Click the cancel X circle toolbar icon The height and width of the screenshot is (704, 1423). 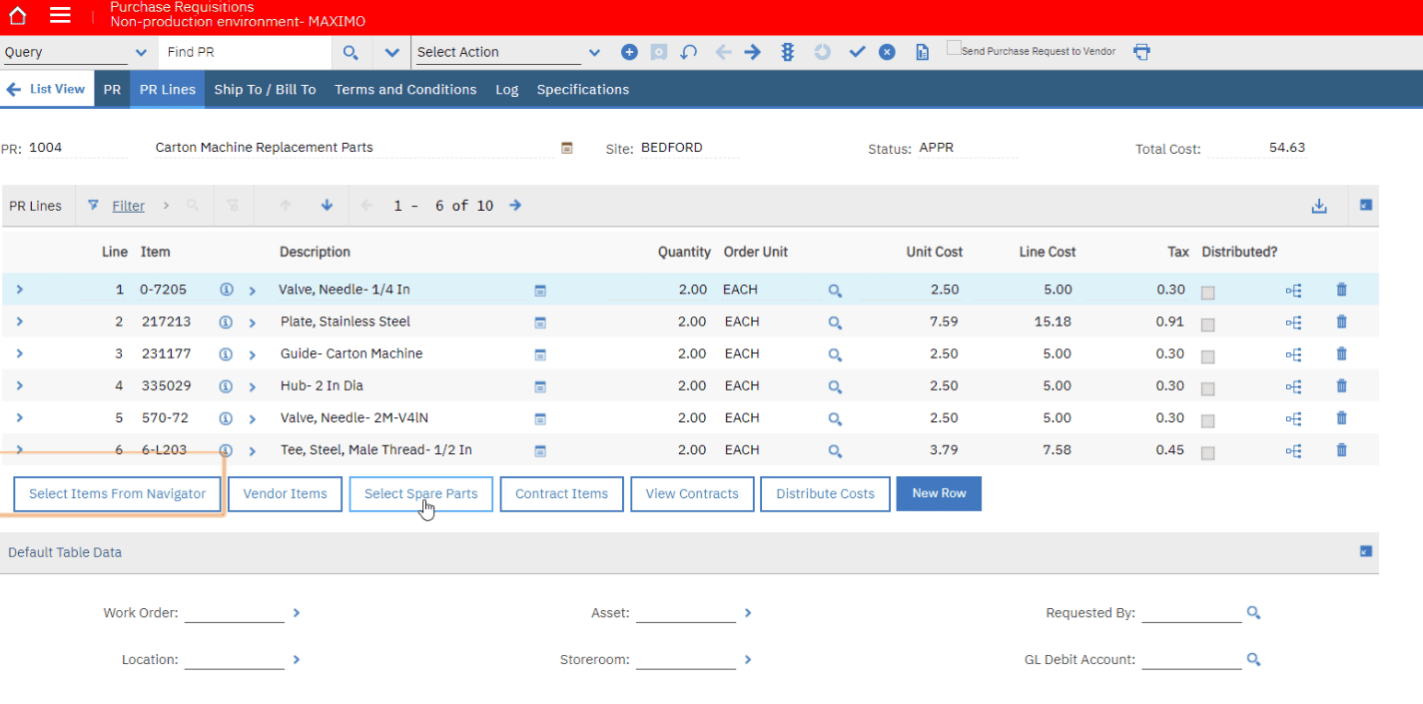[x=887, y=52]
